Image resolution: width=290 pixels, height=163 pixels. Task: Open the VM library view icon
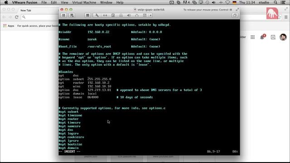pyautogui.click(x=87, y=15)
